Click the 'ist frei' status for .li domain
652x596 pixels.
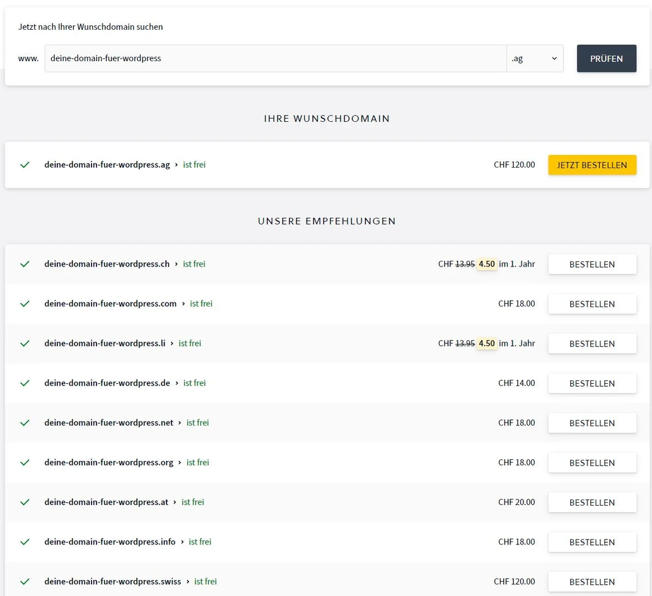click(x=190, y=344)
